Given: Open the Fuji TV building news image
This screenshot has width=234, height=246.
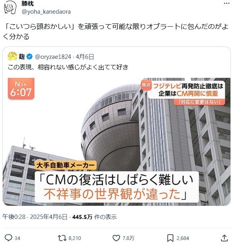Looking at the screenshot, I should [x=117, y=142].
